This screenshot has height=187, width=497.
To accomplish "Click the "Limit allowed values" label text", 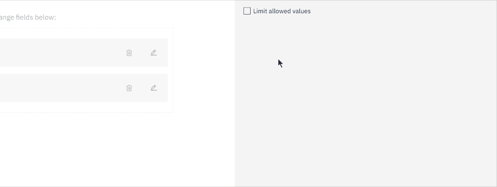I will point(282,11).
